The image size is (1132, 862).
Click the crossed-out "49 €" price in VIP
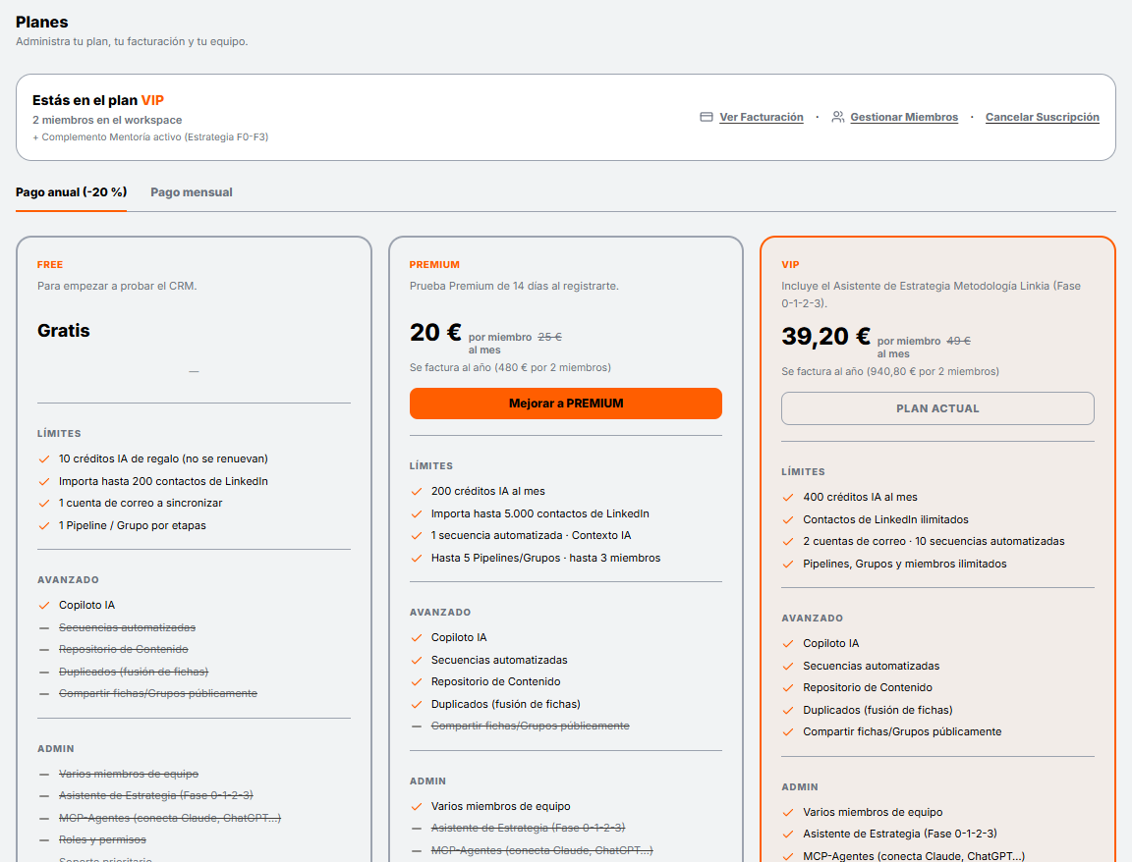(x=959, y=341)
